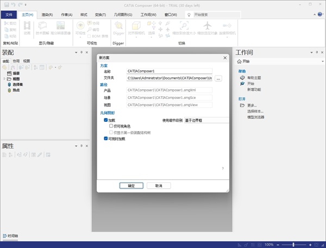Click the Undo arrow in quick access toolbar

(13, 4)
